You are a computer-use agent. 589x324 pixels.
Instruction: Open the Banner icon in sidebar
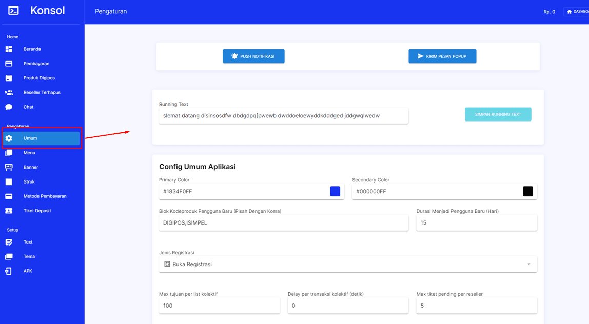[x=9, y=167]
